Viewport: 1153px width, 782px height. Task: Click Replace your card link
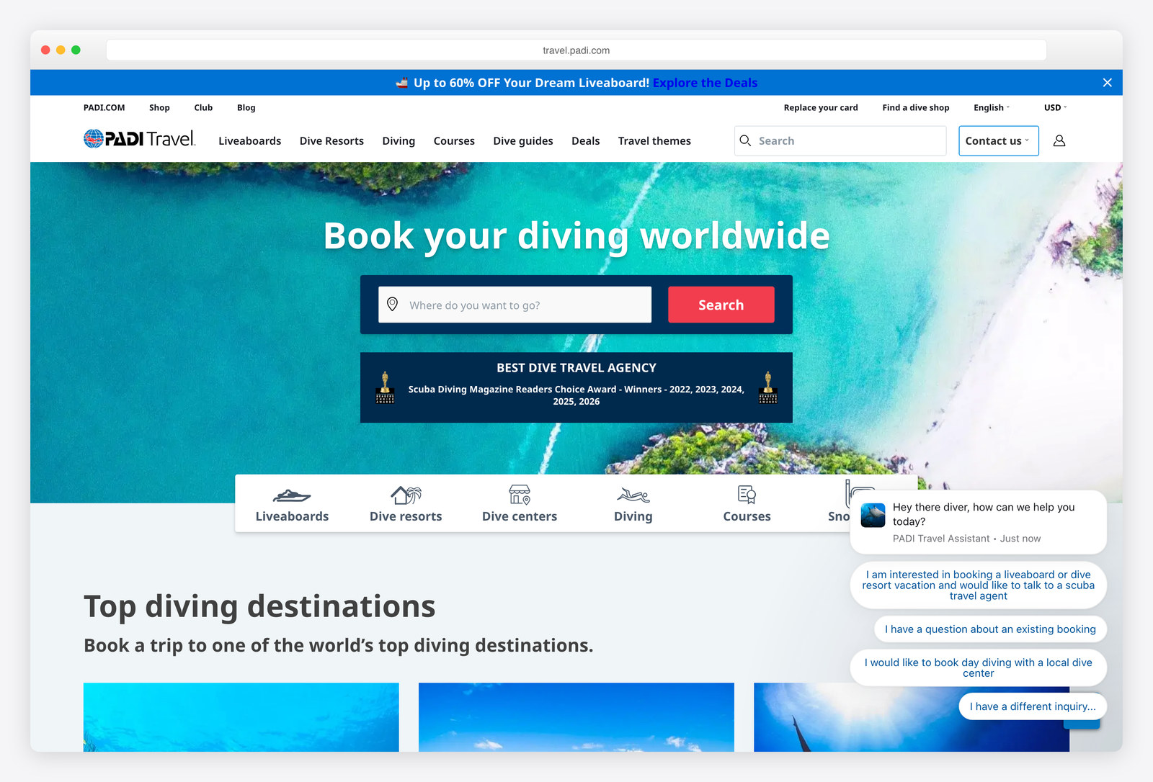[x=821, y=107]
